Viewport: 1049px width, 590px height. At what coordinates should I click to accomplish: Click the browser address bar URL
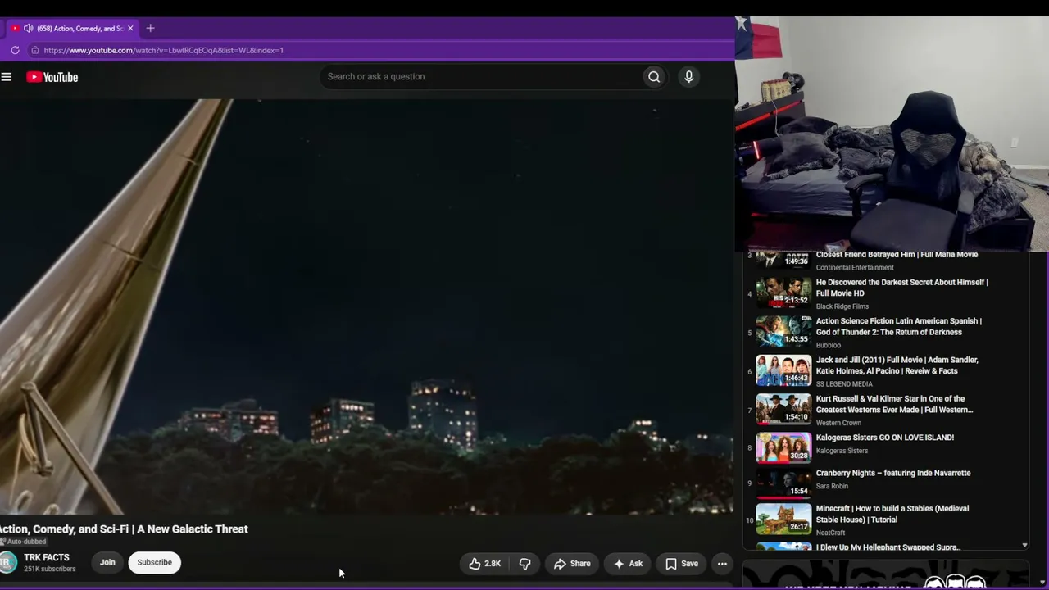(x=164, y=50)
